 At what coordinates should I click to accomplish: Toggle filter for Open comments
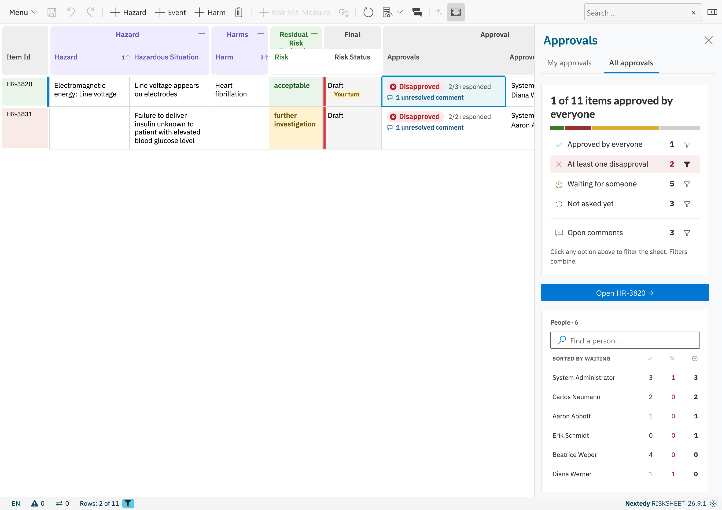point(687,233)
